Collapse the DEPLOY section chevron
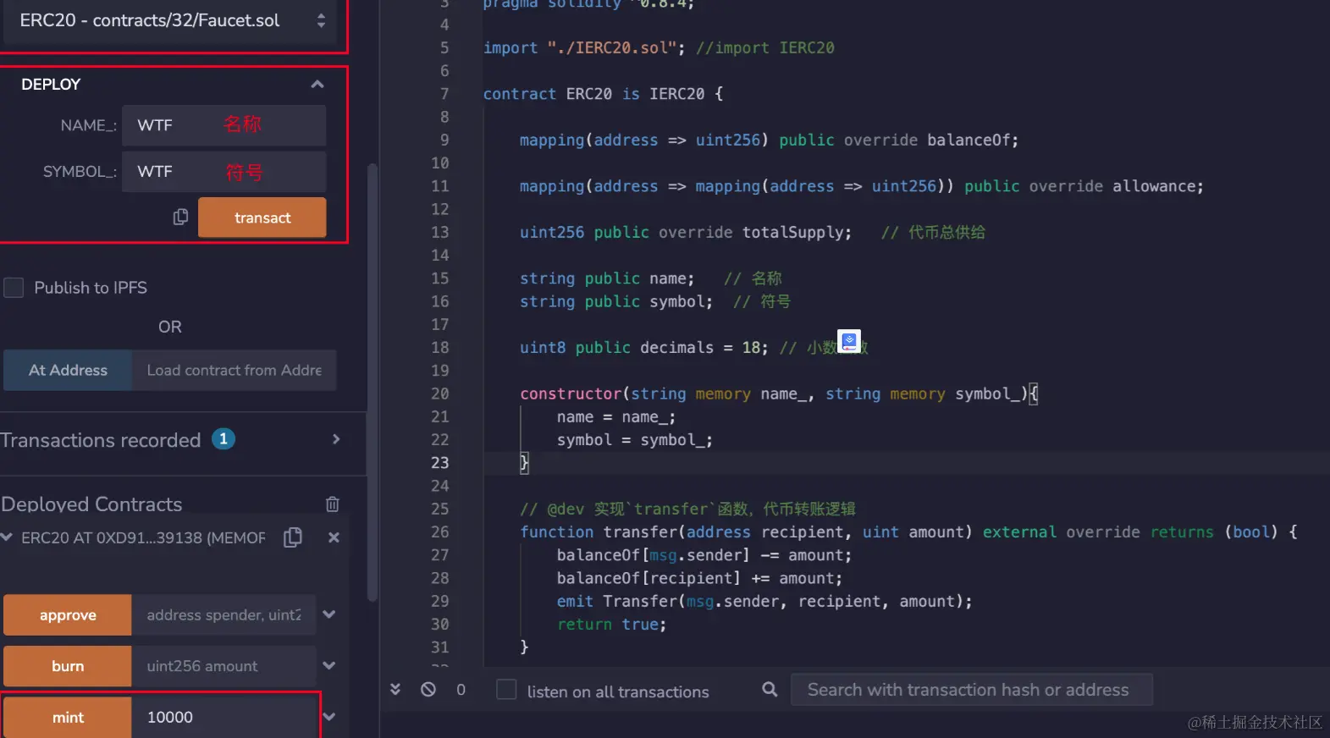This screenshot has height=738, width=1330. tap(317, 84)
